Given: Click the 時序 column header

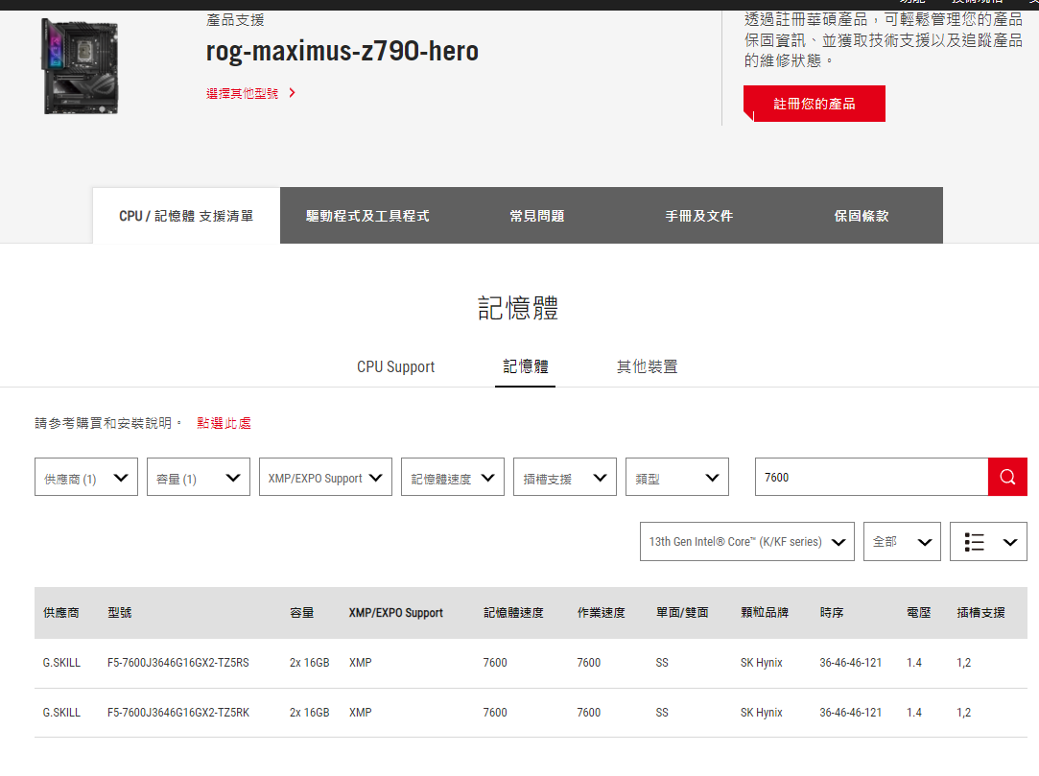Looking at the screenshot, I should pyautogui.click(x=832, y=612).
